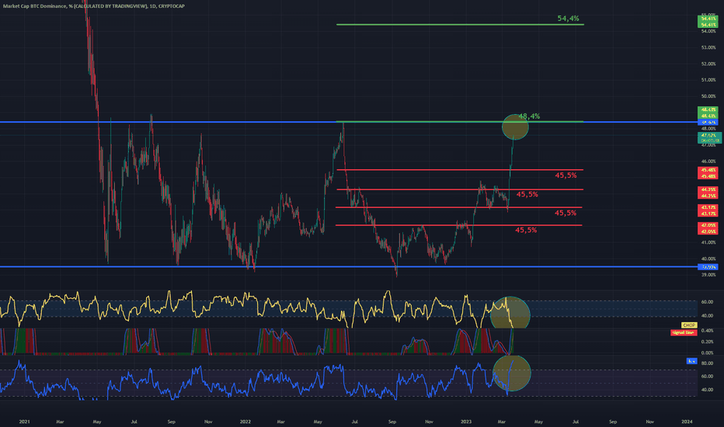Click the 2022 label on the time axis
This screenshot has width=724, height=427.
coord(245,422)
